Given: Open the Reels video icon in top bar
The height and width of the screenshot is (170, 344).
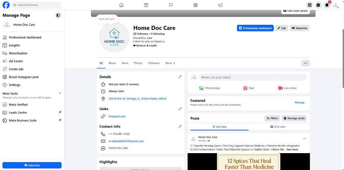Looking at the screenshot, I should [146, 5].
